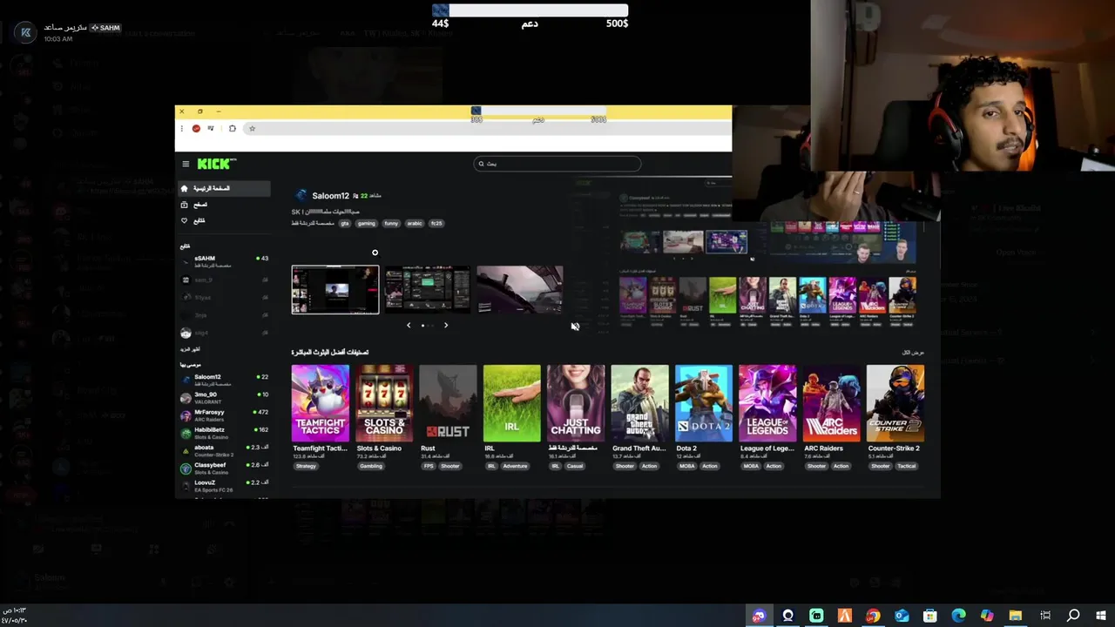Viewport: 1115px width, 627px height.
Task: Open MrFarosyy ARC Raiders channel
Action: [x=225, y=415]
